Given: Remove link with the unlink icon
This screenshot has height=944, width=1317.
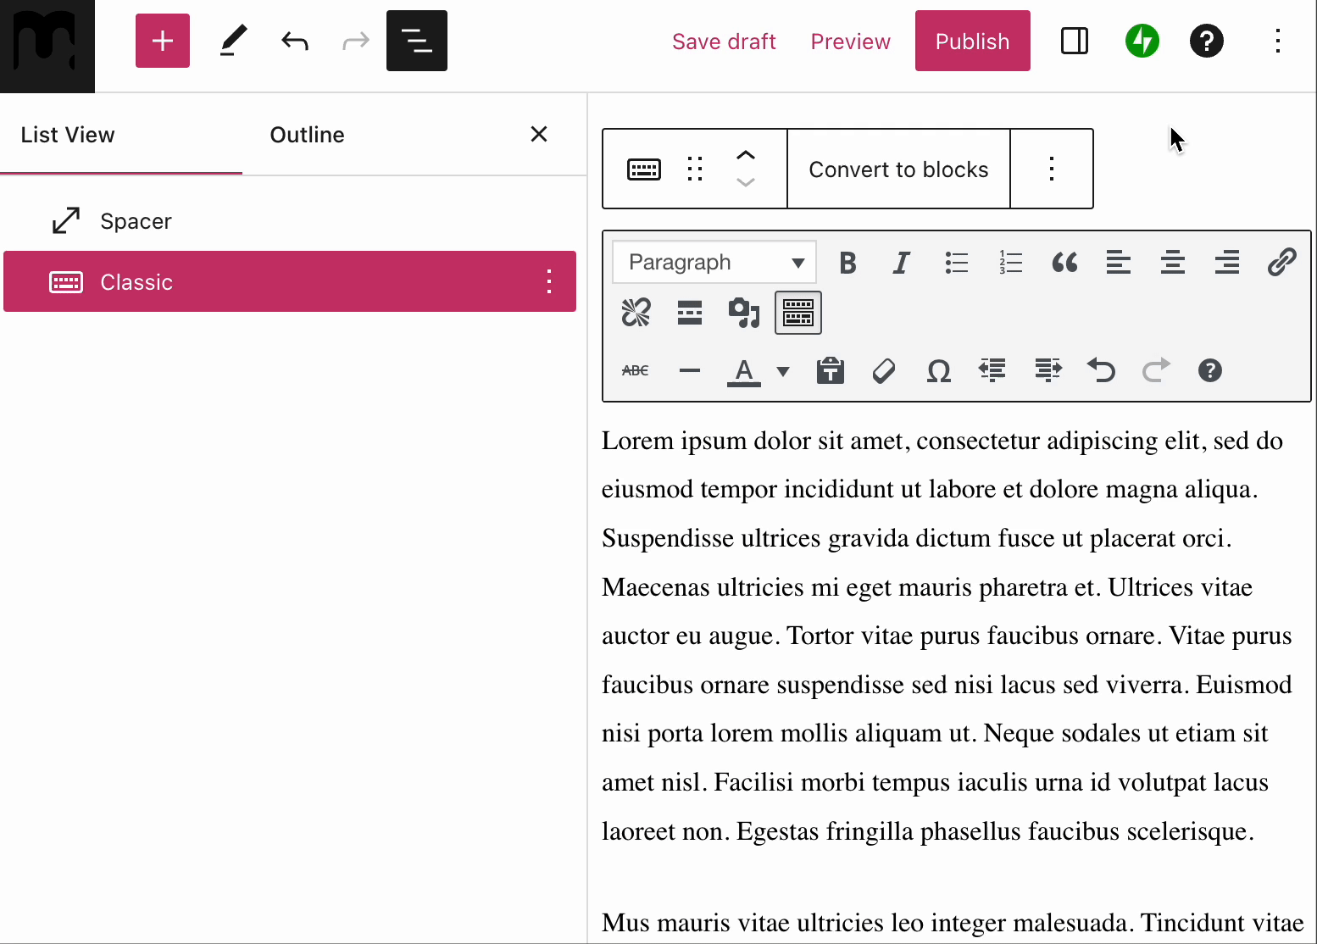Looking at the screenshot, I should [636, 313].
